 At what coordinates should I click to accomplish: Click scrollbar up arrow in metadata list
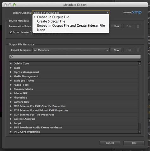click(x=140, y=63)
